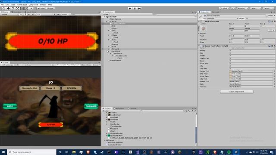Open the Window menu
Screen dimensions: 276x155
(x=43, y=5)
